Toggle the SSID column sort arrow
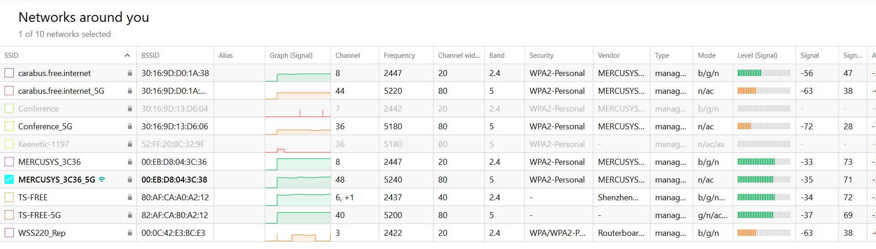876x249 pixels. [x=127, y=56]
